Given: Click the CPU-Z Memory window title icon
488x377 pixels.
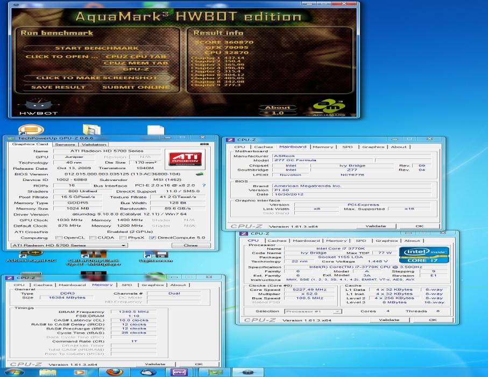Looking at the screenshot, I should 10,277.
